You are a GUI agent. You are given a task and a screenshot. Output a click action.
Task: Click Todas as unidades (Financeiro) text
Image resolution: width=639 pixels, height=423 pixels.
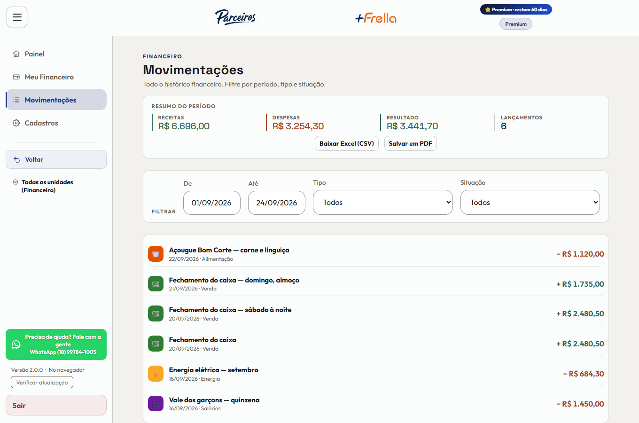tap(47, 186)
